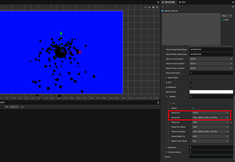Edit the Targets count field
The height and width of the screenshot is (162, 235).
[x=211, y=97]
